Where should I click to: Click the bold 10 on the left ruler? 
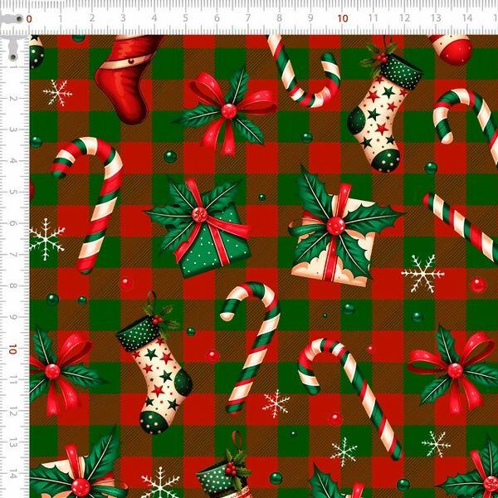coord(12,349)
